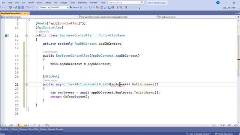Collapse the constructor outlining region
Screen dimensions: 240x135
(x=26, y=56)
